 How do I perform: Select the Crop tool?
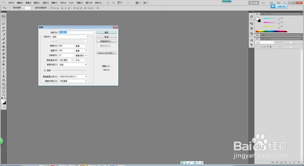(x=4, y=31)
